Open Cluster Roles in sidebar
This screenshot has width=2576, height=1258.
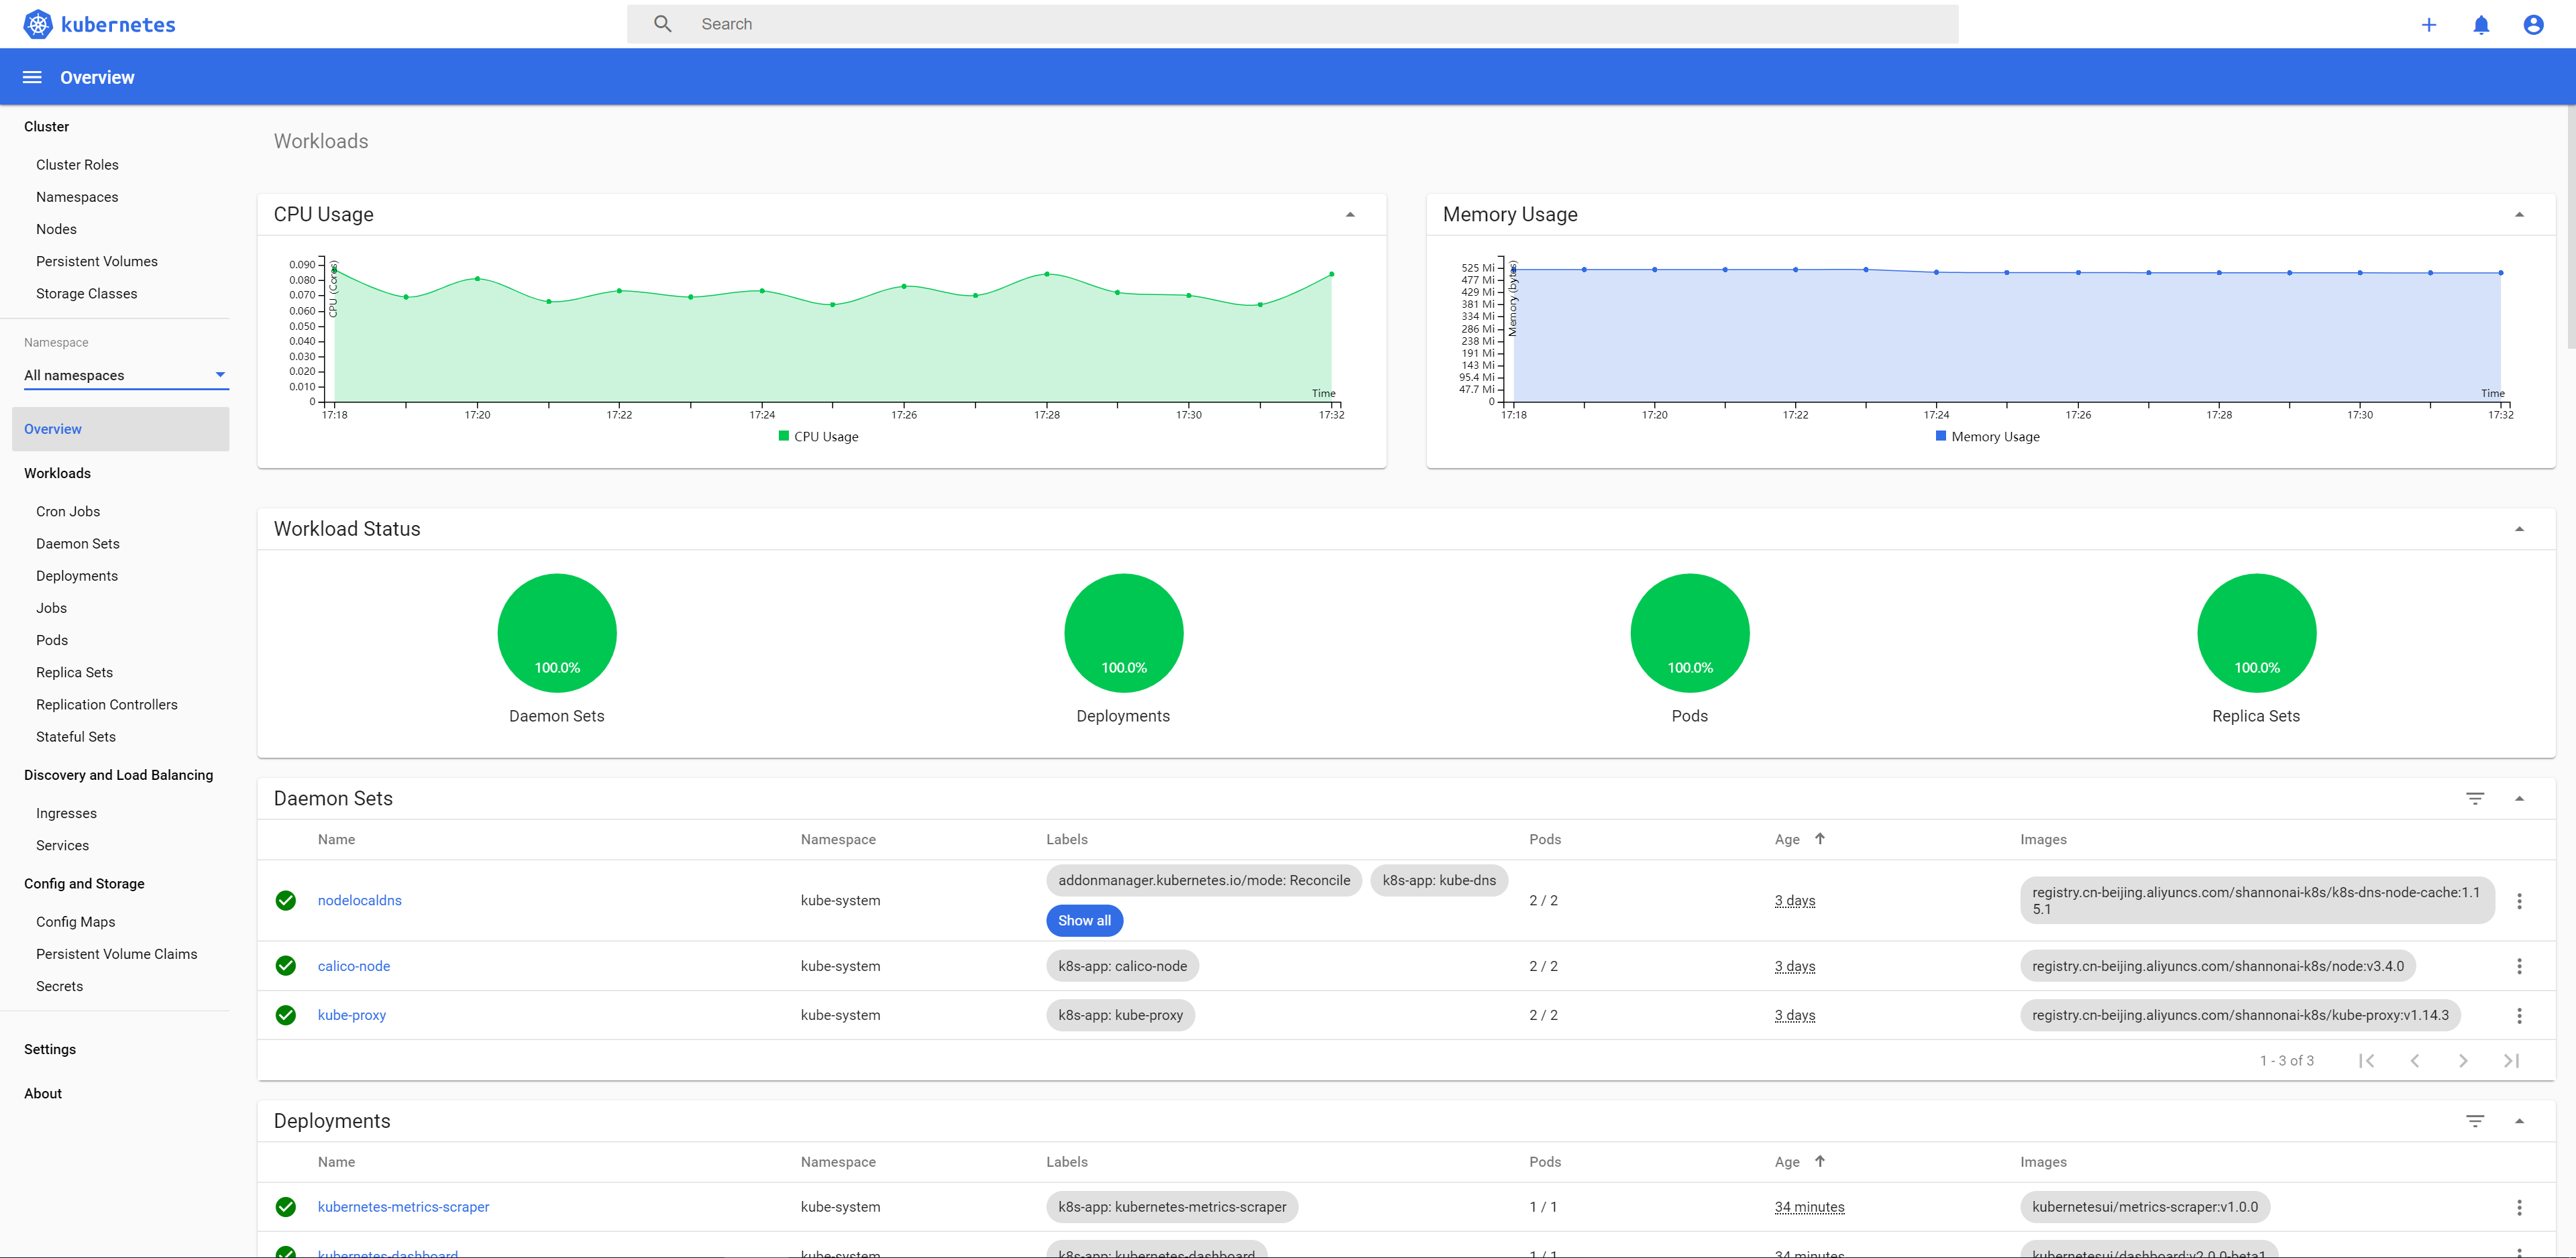click(x=77, y=165)
